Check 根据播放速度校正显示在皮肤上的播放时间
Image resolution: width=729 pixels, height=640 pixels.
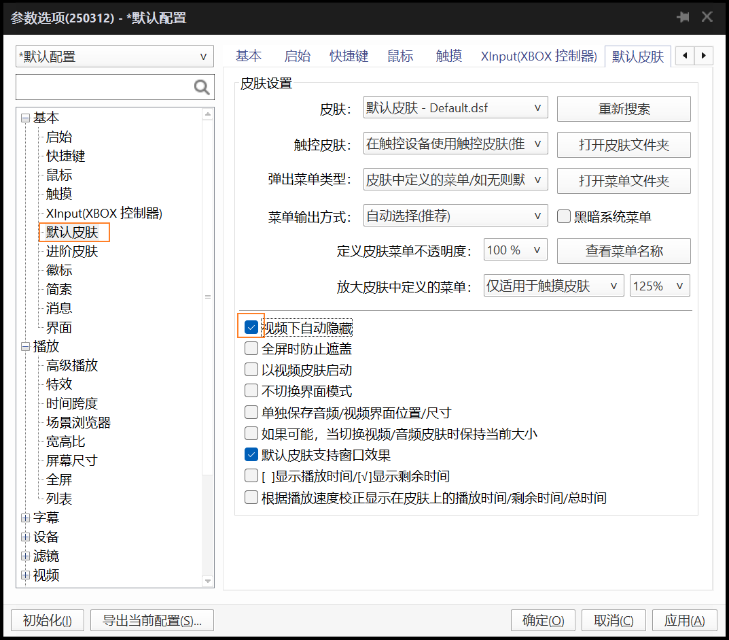(x=251, y=498)
